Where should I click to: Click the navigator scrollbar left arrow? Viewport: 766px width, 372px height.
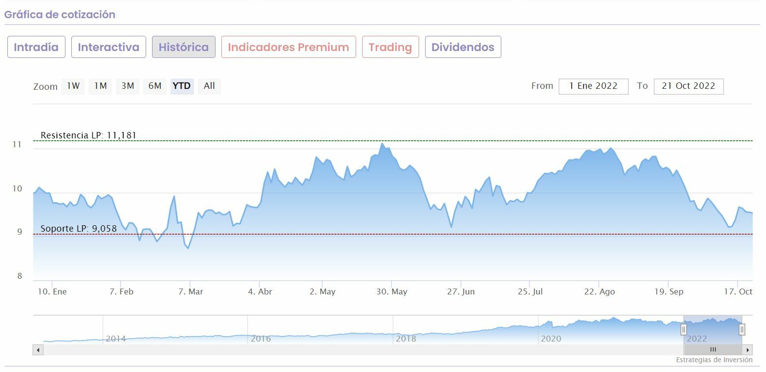pos(38,350)
